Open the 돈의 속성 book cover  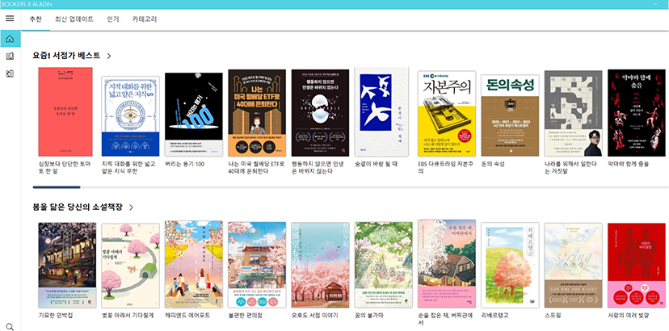pyautogui.click(x=510, y=115)
